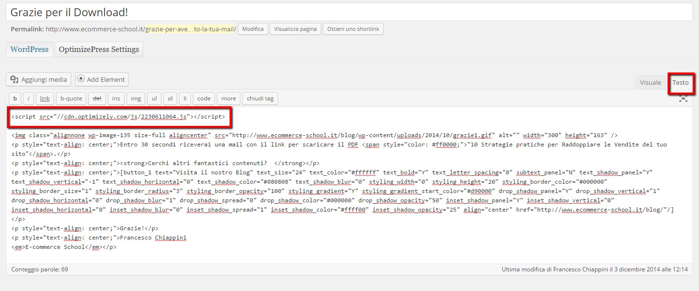Screen dimensions: 699x291
Task: Click the chiudi tag button
Action: pos(260,98)
